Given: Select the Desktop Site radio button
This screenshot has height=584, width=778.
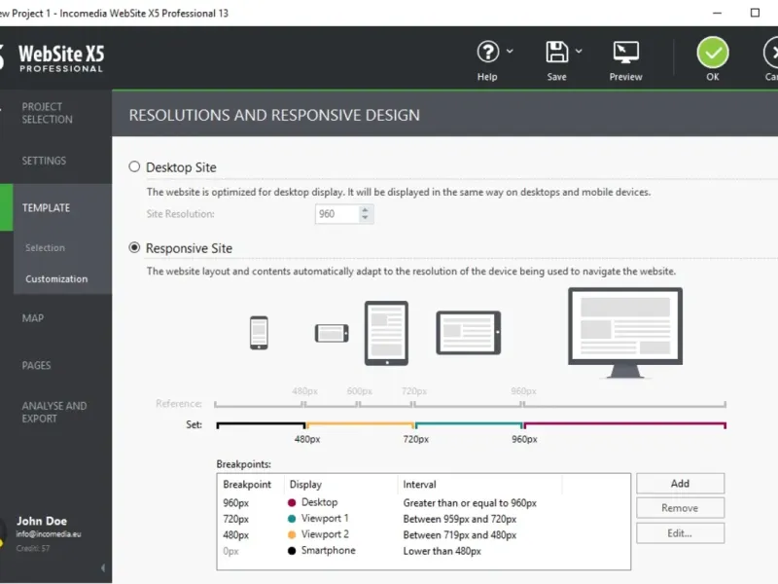Looking at the screenshot, I should pos(134,166).
